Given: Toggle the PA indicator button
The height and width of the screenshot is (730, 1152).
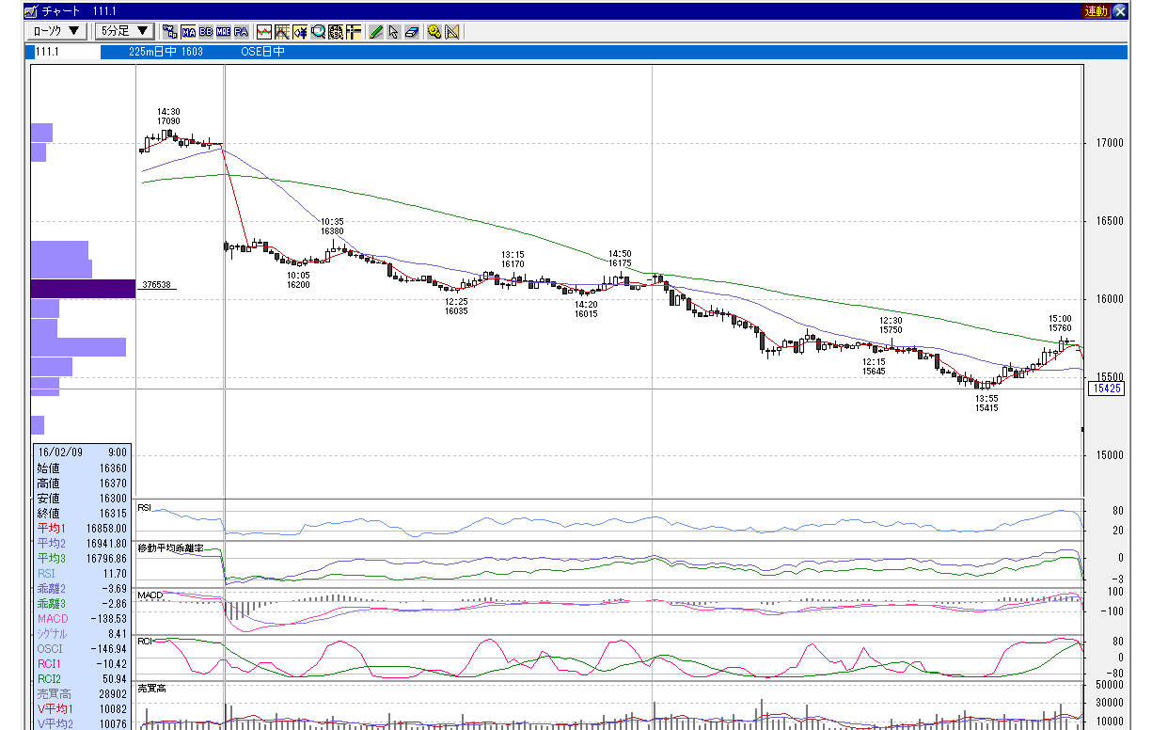Looking at the screenshot, I should (x=241, y=32).
